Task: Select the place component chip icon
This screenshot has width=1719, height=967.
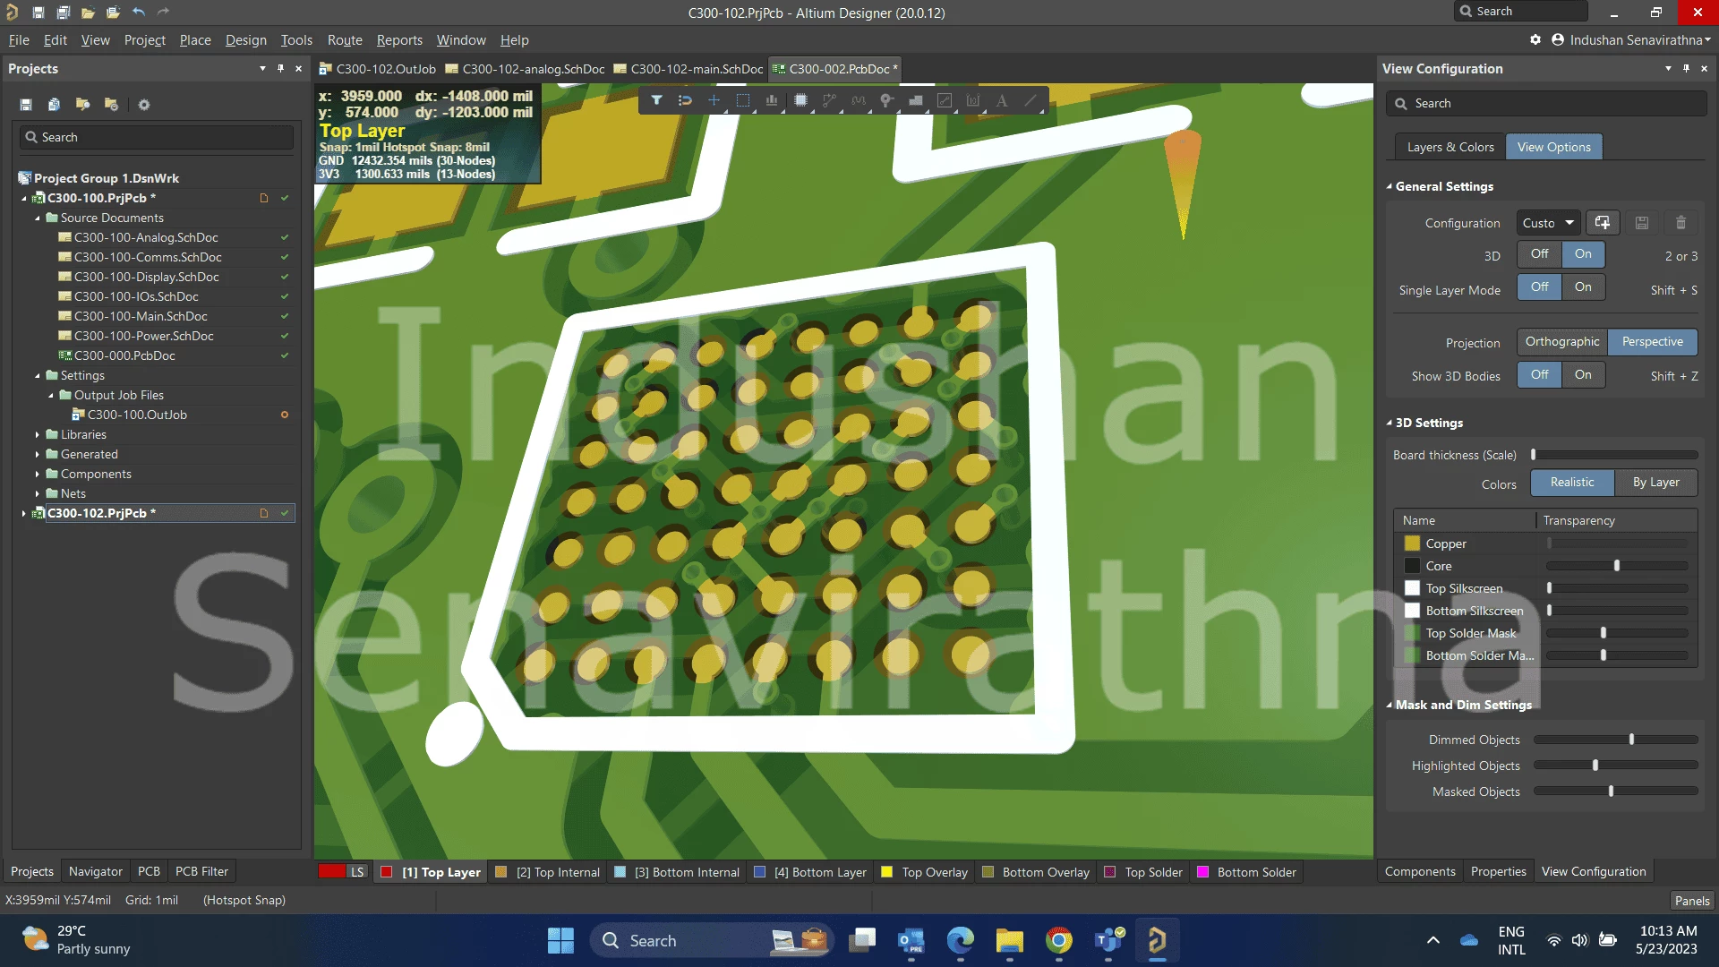Action: pos(801,100)
